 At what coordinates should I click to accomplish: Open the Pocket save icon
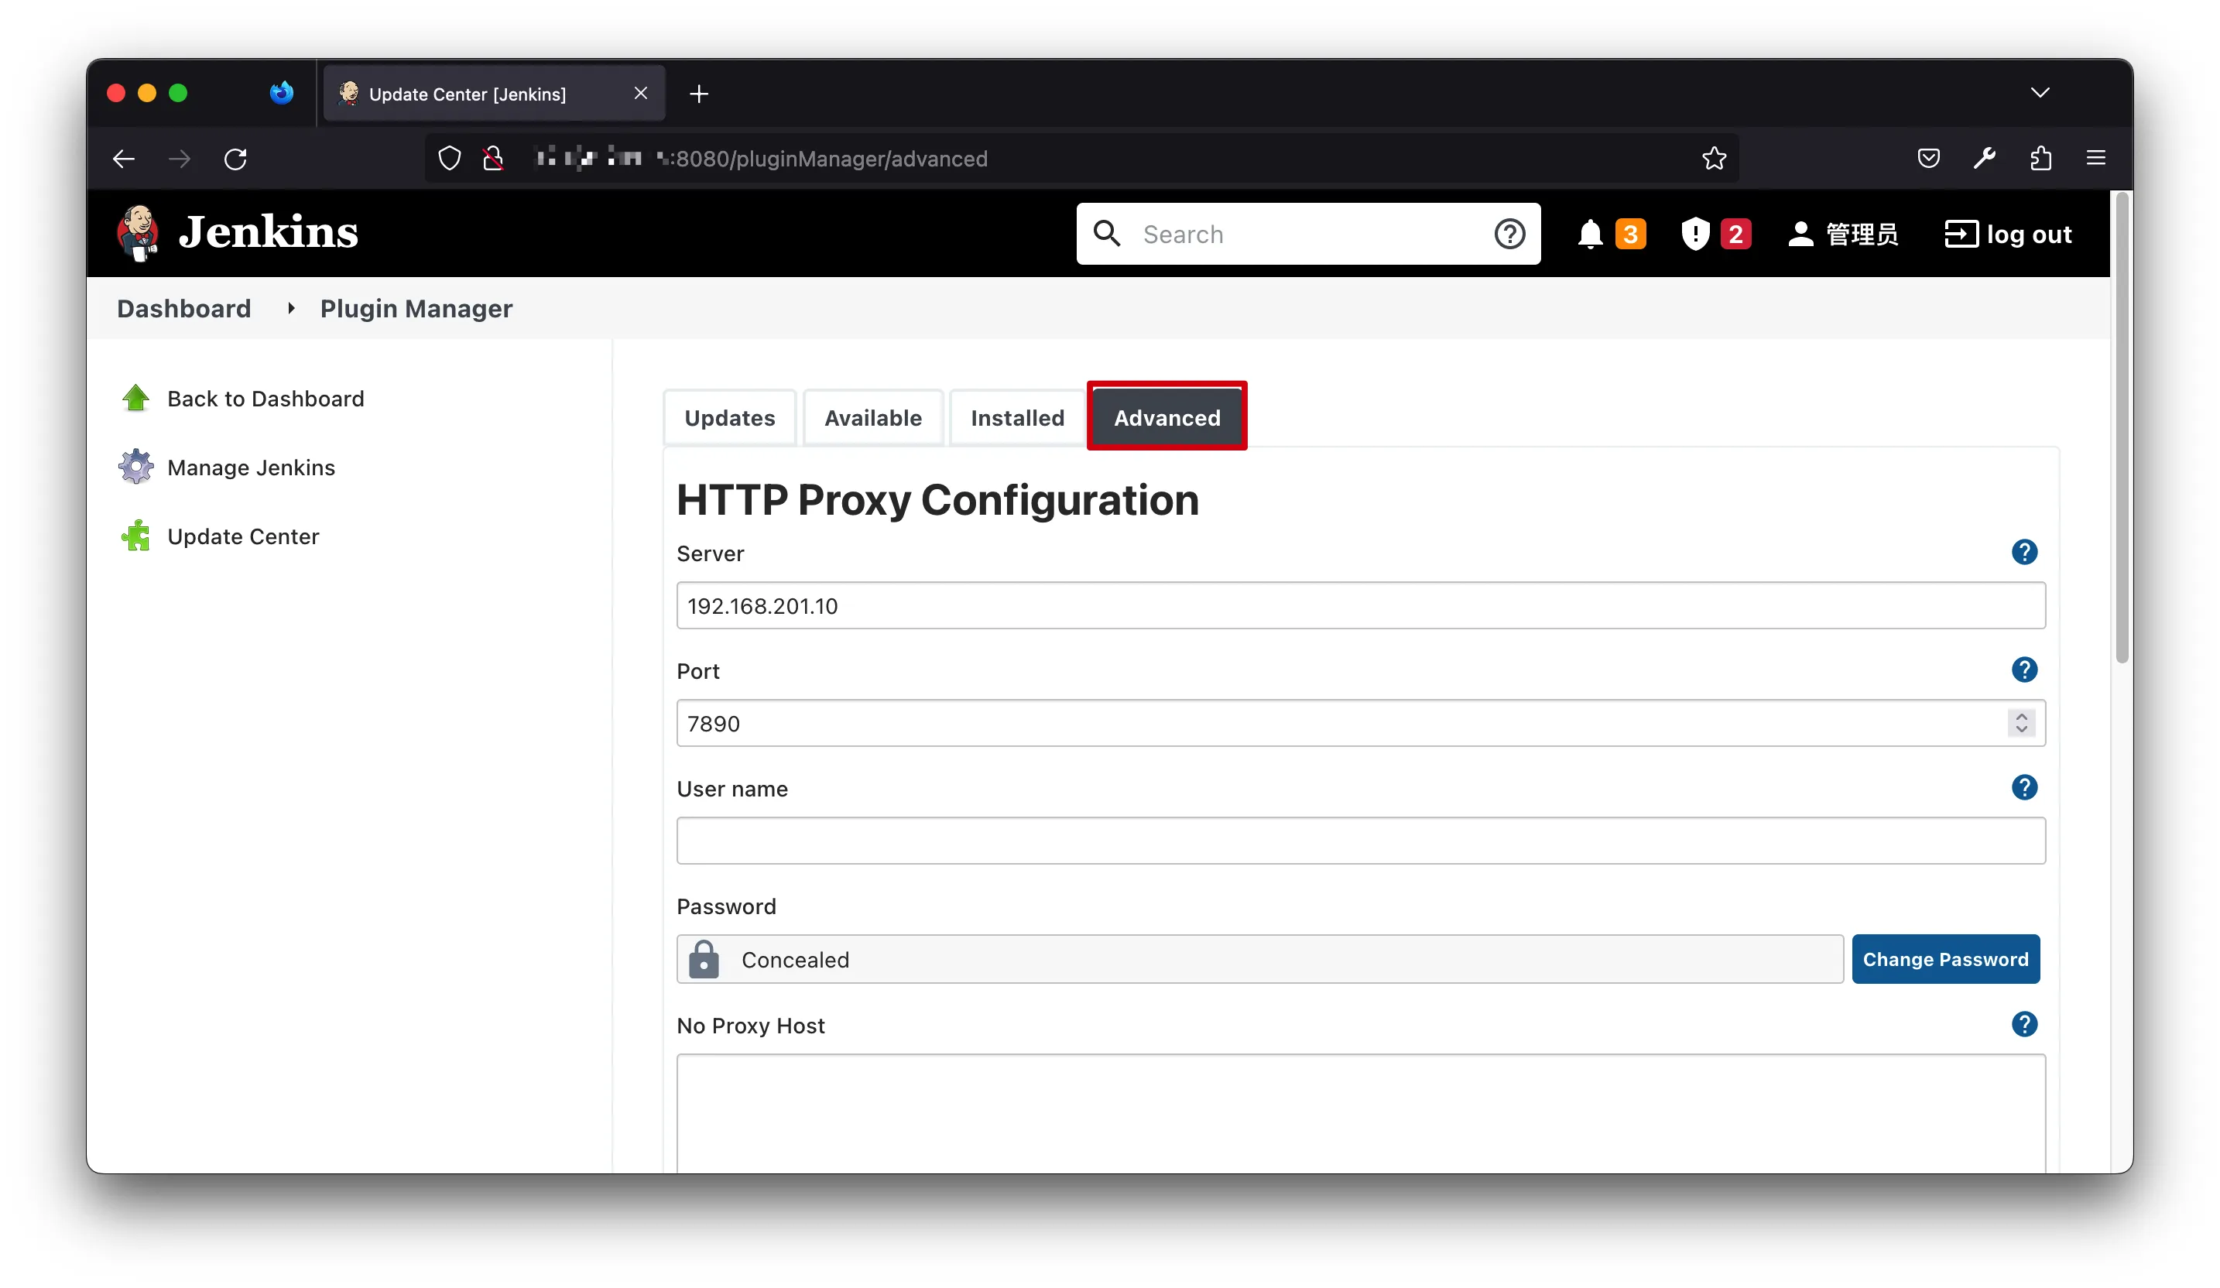[1928, 159]
